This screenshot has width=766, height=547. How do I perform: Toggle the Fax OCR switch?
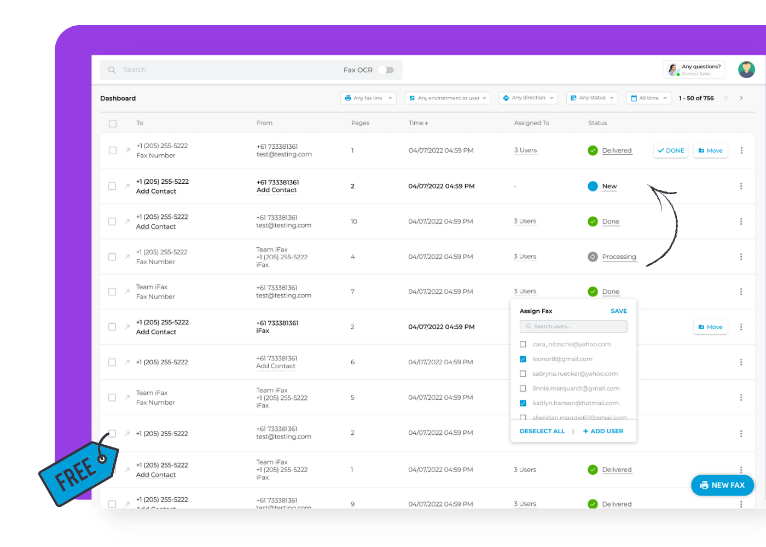tap(386, 70)
